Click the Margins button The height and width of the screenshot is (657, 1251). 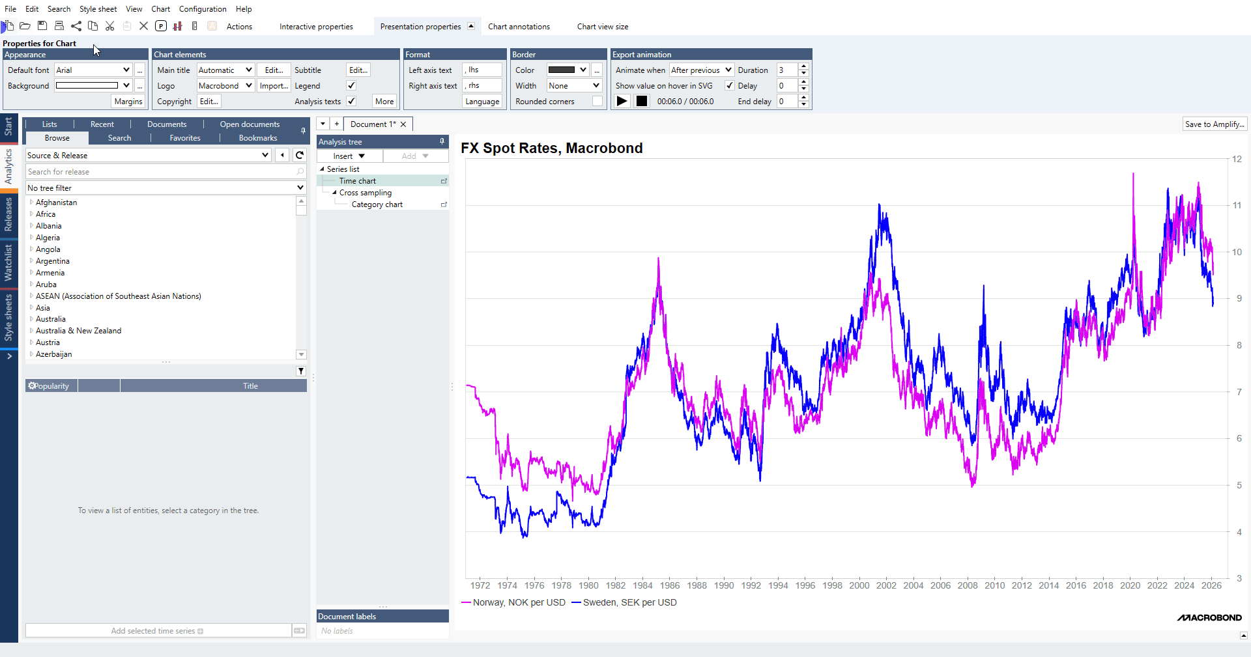click(128, 101)
